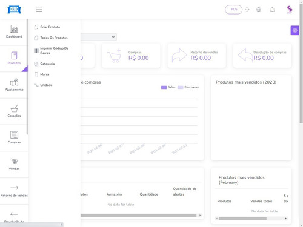Click Produtos column in February table

coord(224,201)
